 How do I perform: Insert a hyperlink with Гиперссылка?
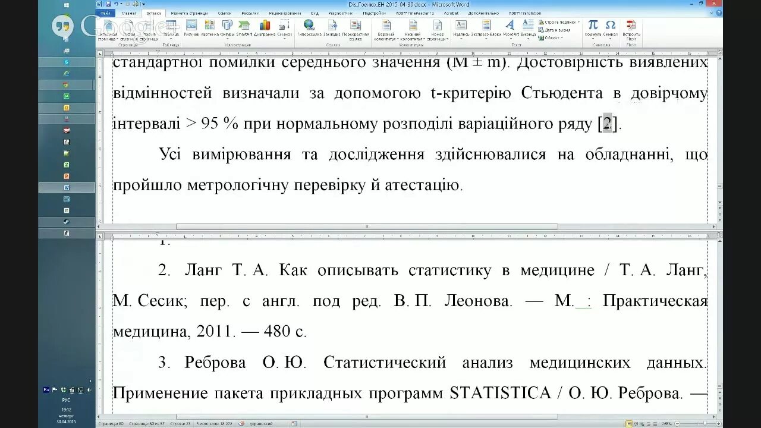pyautogui.click(x=310, y=28)
